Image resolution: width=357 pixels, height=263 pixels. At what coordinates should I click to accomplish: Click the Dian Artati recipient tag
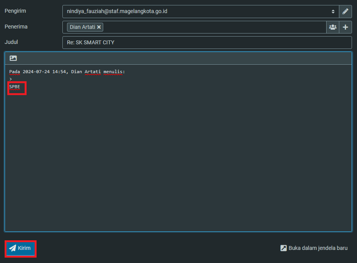pos(82,27)
